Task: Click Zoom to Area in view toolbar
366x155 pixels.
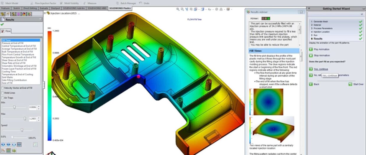Action: click(x=182, y=9)
